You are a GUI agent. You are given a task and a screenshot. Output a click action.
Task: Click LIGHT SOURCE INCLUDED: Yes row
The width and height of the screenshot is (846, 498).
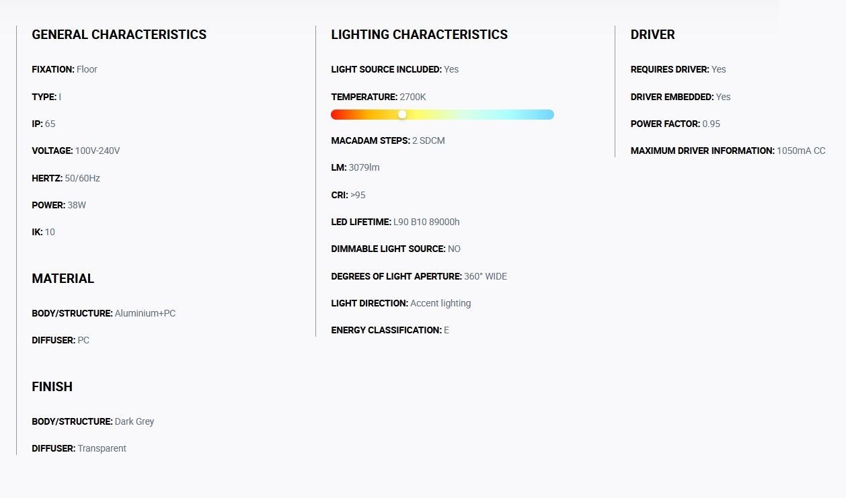point(395,69)
